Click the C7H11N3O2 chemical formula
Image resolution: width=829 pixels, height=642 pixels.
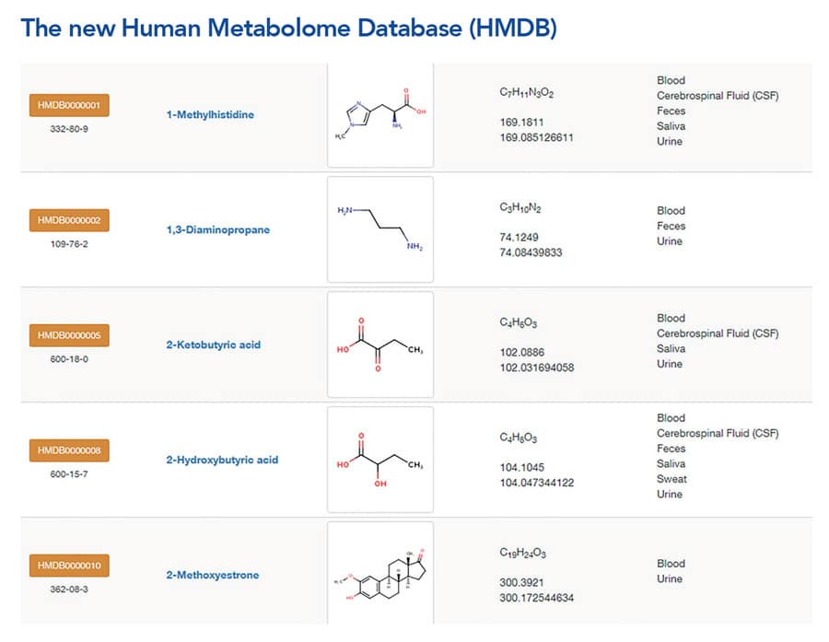click(x=526, y=93)
